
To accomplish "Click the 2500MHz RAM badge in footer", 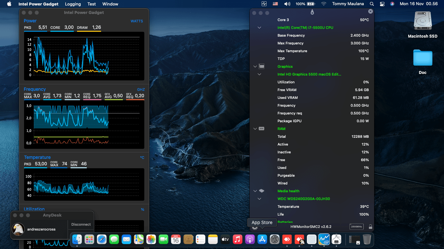I will click(x=356, y=227).
